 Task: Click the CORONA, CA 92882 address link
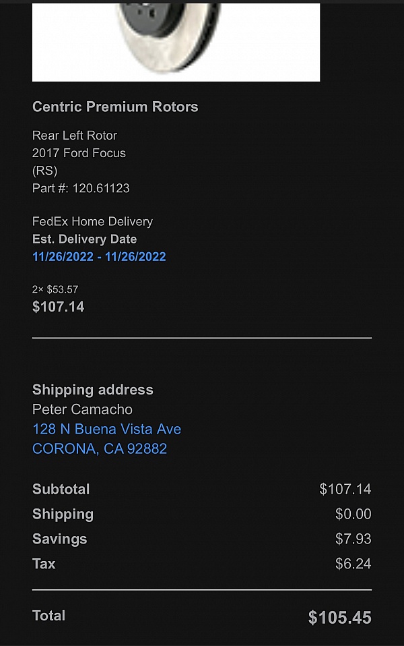coord(100,448)
